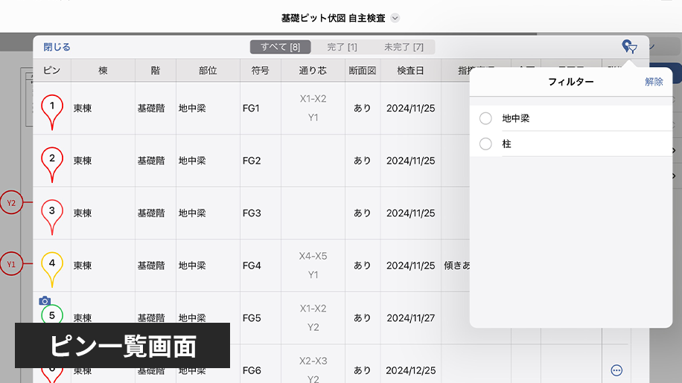The width and height of the screenshot is (682, 383).
Task: Click 解除 to clear the filter
Action: (x=654, y=82)
